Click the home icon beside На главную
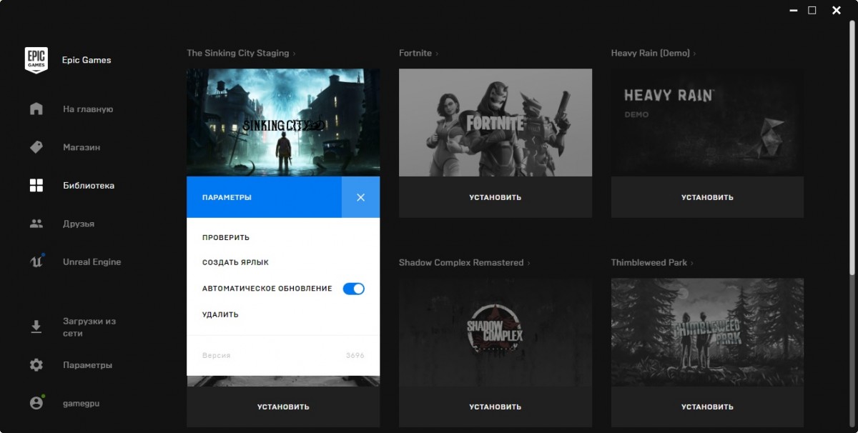 click(x=36, y=109)
